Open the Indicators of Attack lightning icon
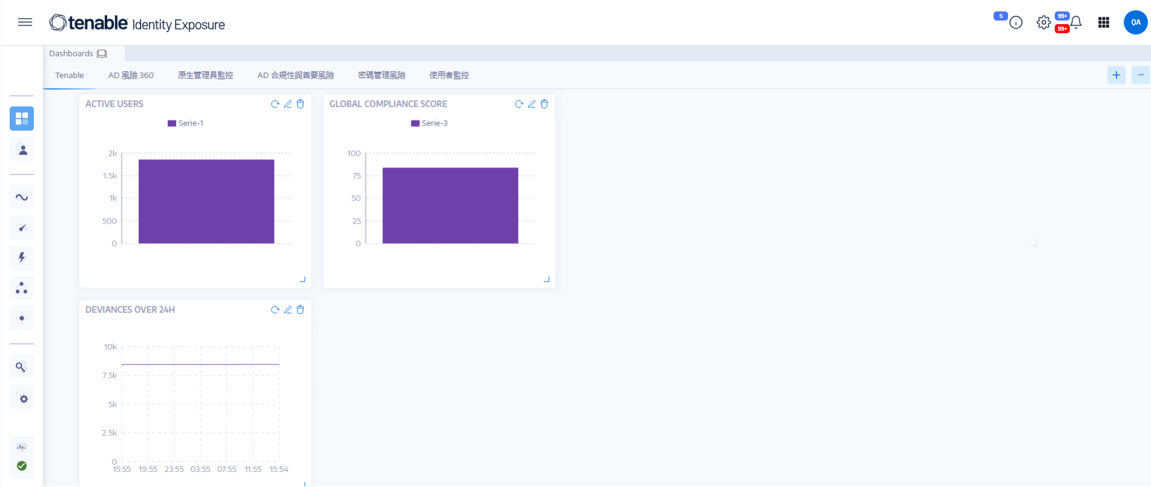Viewport: 1151px width, 487px height. point(22,257)
